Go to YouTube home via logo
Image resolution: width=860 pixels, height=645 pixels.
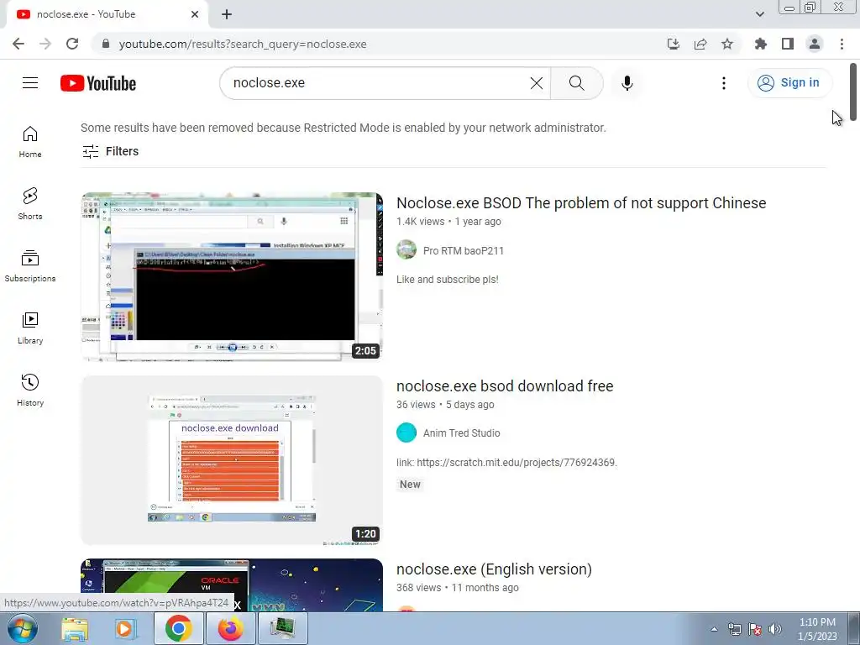click(98, 83)
